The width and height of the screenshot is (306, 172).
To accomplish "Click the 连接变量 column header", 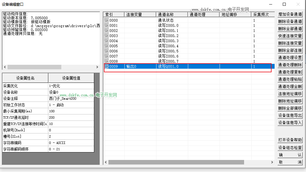I will 140,14.
